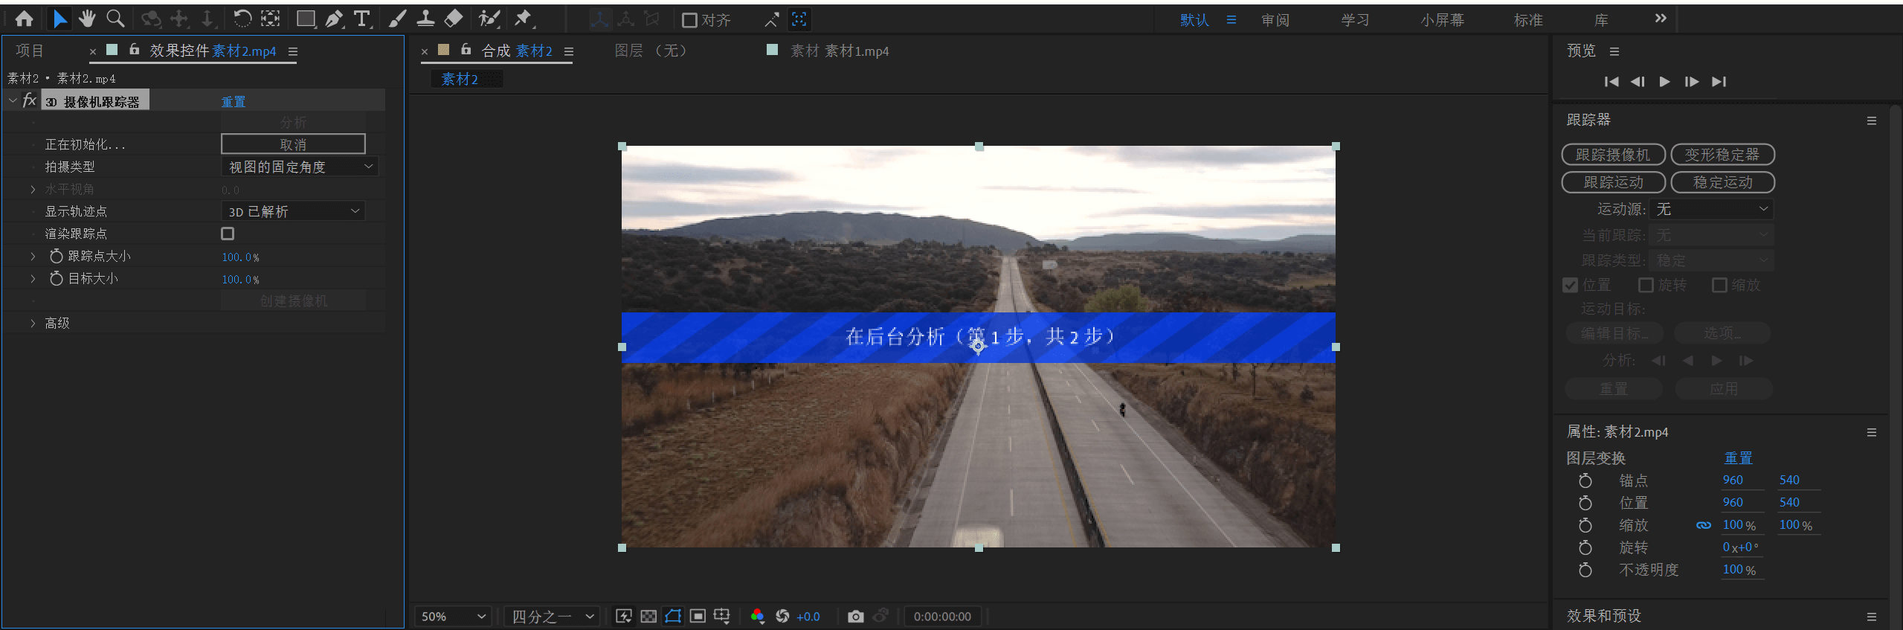1903x630 pixels.
Task: Take a snapshot with camera icon
Action: pos(856,616)
